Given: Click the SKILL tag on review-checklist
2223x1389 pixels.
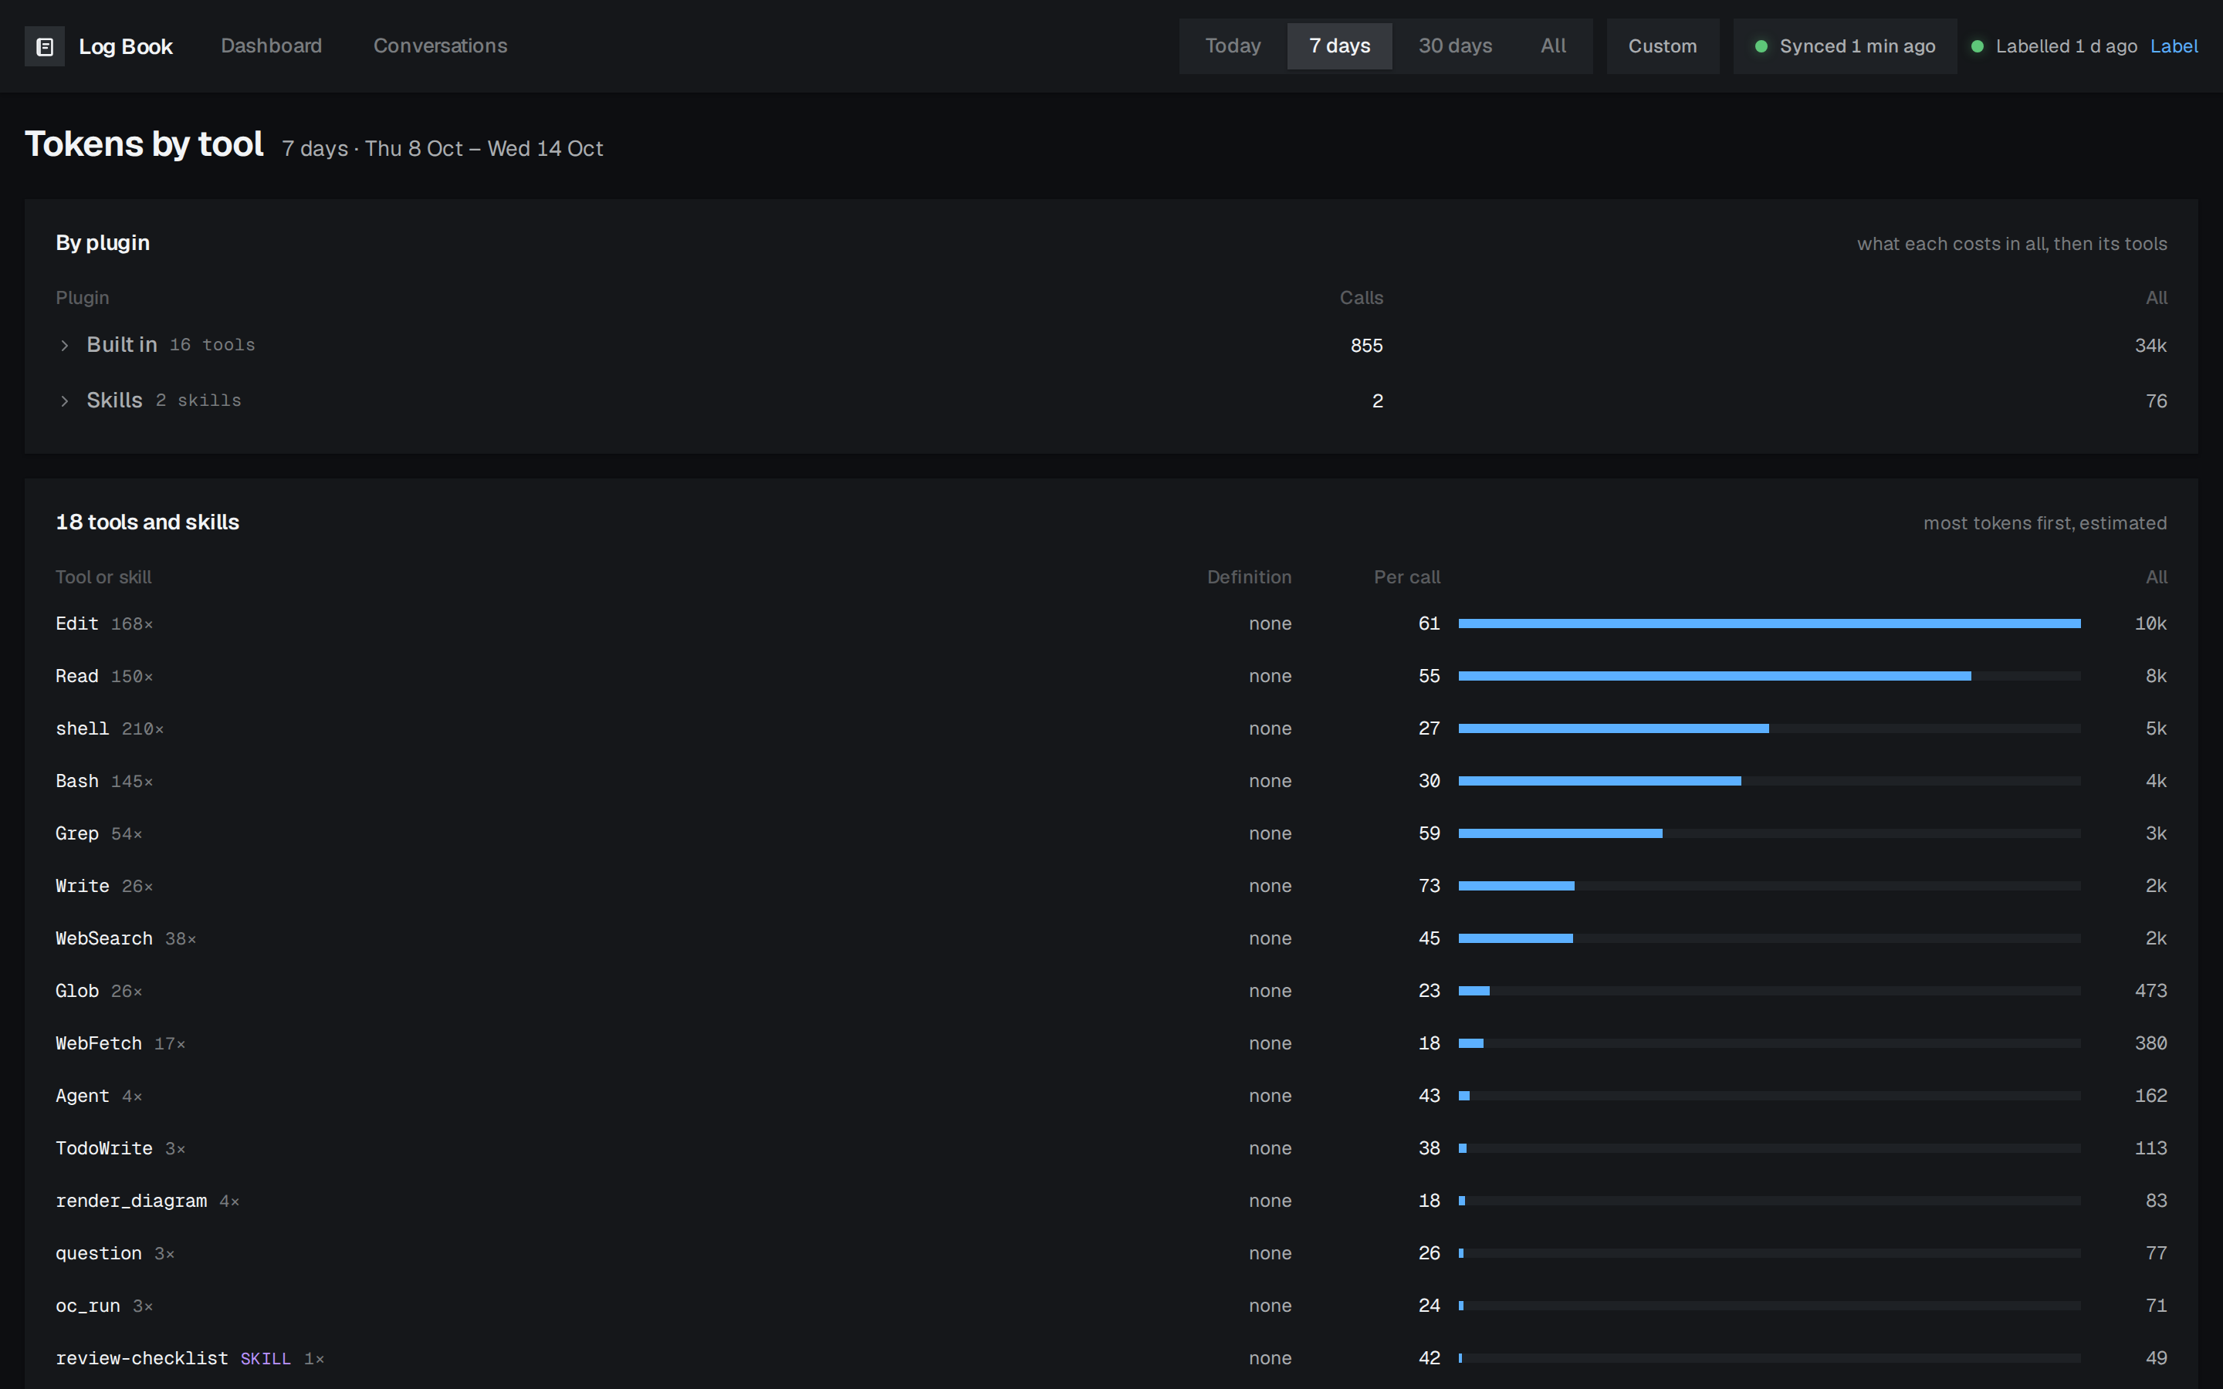Looking at the screenshot, I should [266, 1359].
